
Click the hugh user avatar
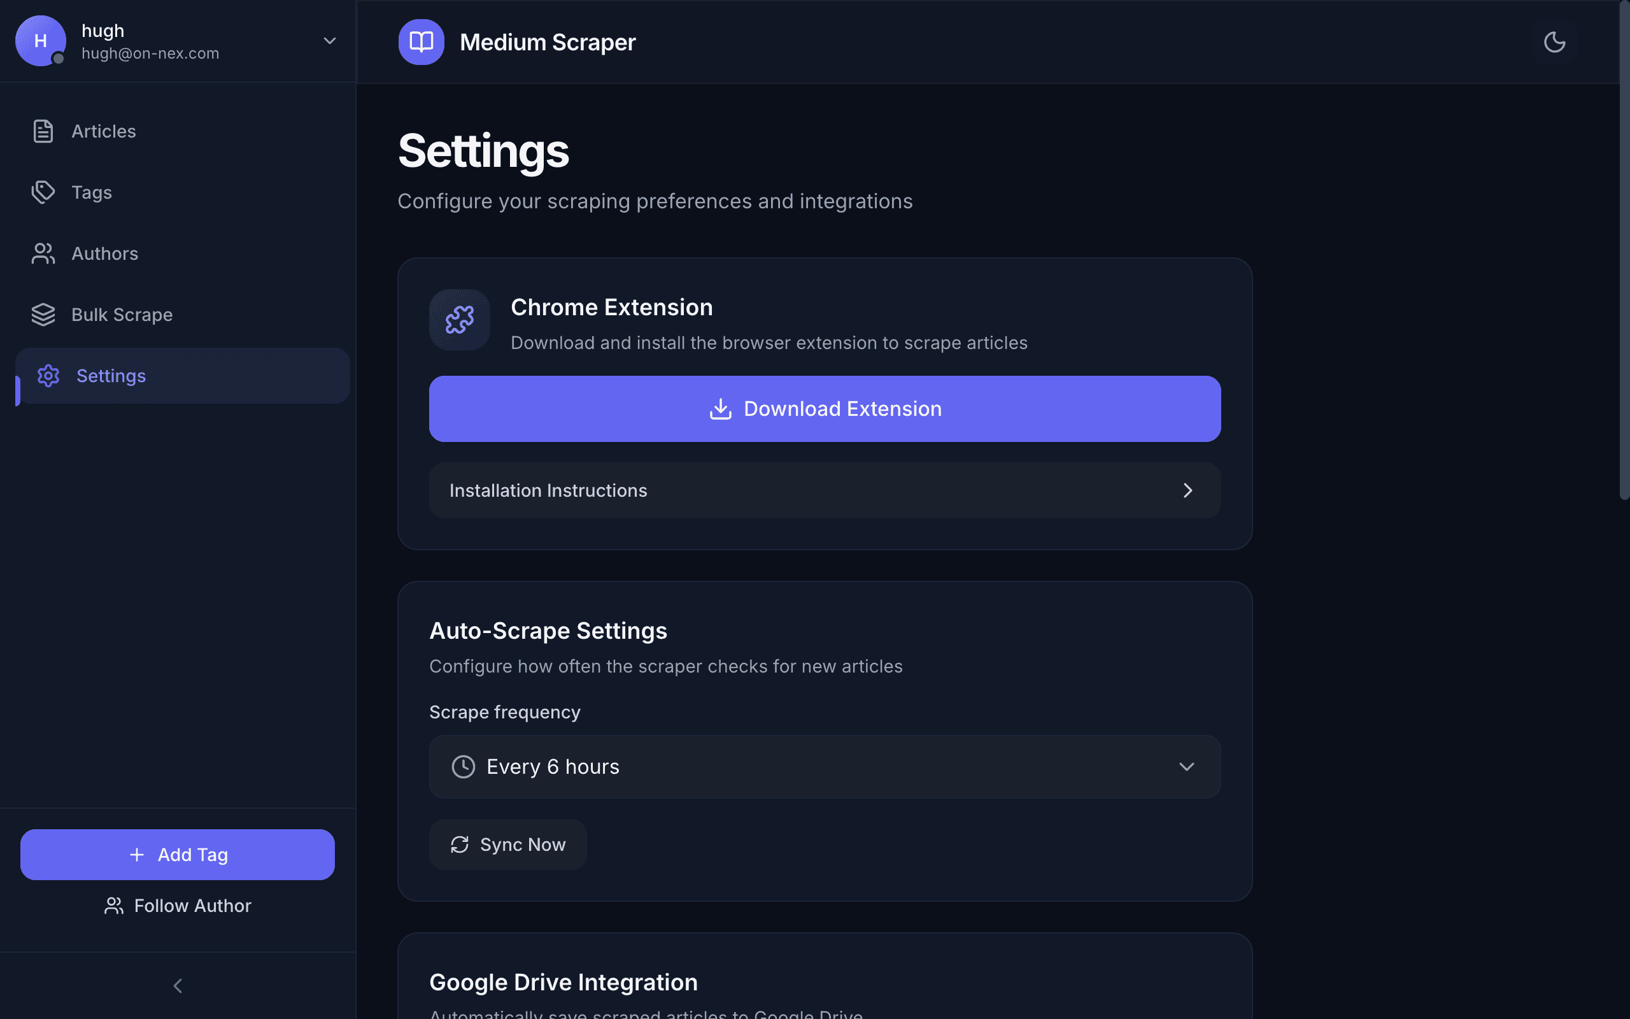[40, 41]
